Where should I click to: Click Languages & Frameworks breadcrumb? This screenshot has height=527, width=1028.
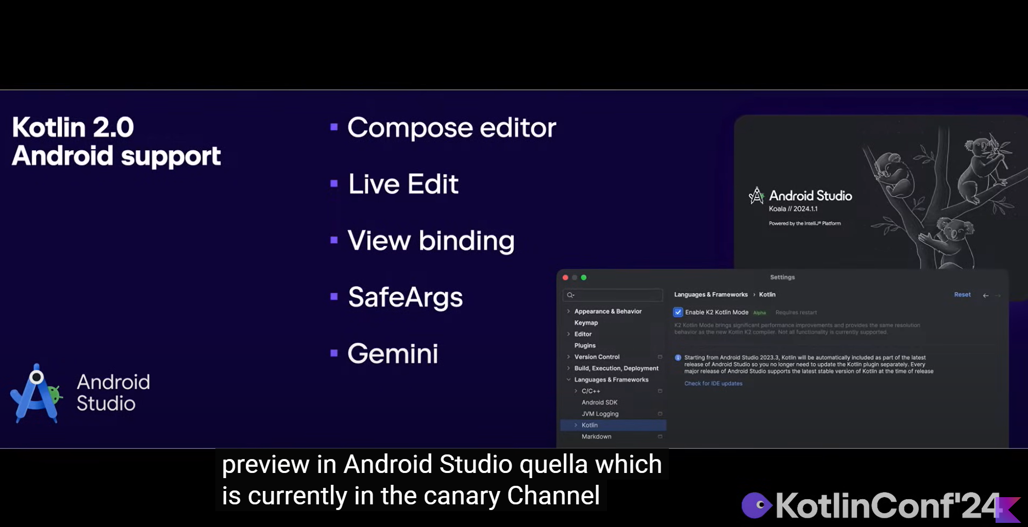pyautogui.click(x=711, y=295)
